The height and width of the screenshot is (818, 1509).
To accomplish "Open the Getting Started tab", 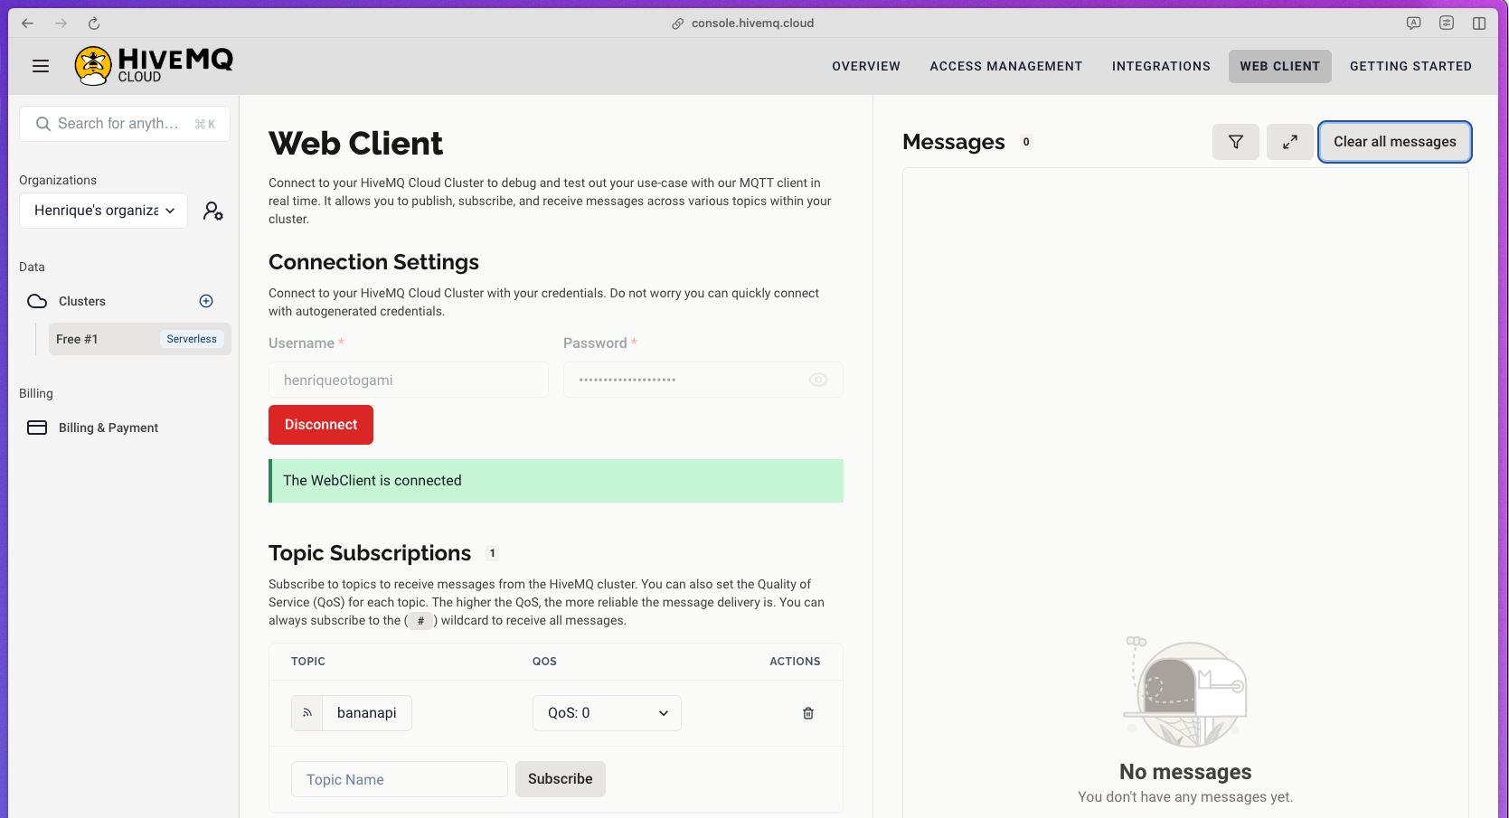I will tap(1410, 66).
